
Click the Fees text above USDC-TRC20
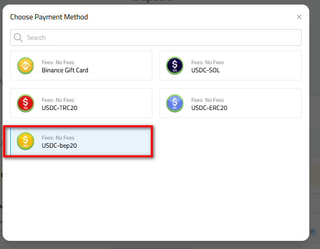(58, 100)
